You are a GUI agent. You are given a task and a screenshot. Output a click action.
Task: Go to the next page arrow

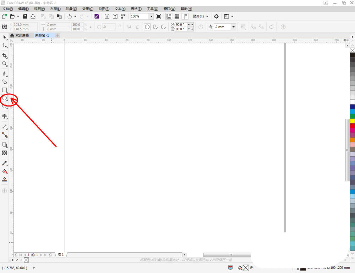tap(41, 255)
